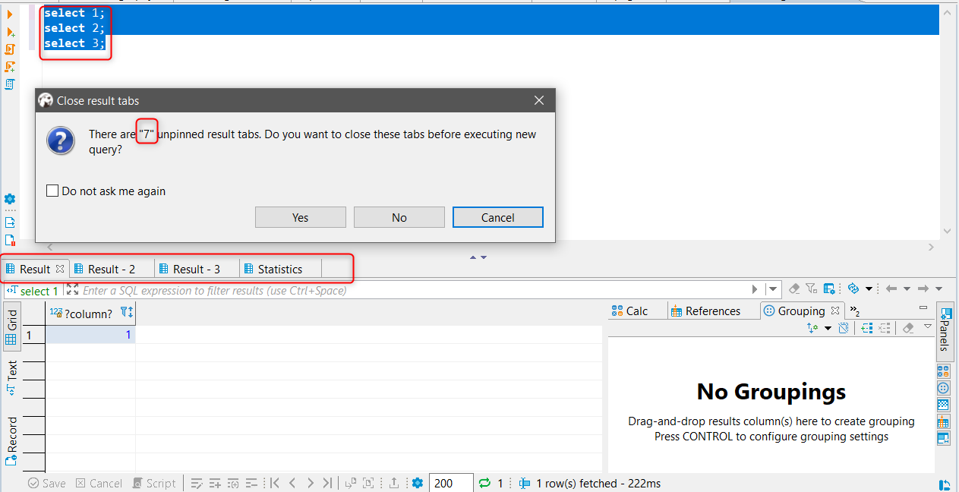The height and width of the screenshot is (492, 959).
Task: Click the duplicates toggle icon in Grouping panel
Action: pos(843,328)
